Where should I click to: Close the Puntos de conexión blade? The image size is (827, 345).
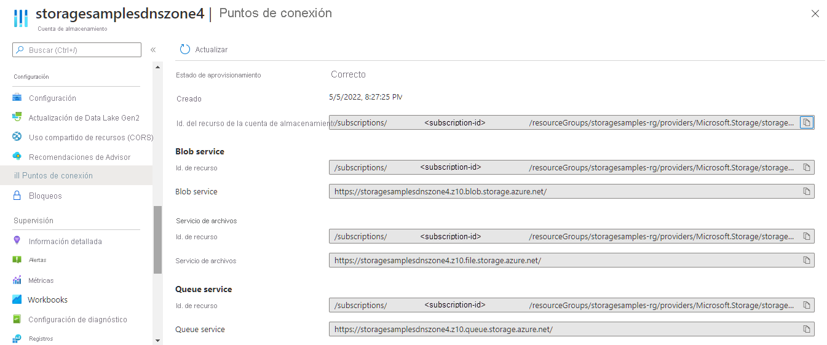coord(815,14)
